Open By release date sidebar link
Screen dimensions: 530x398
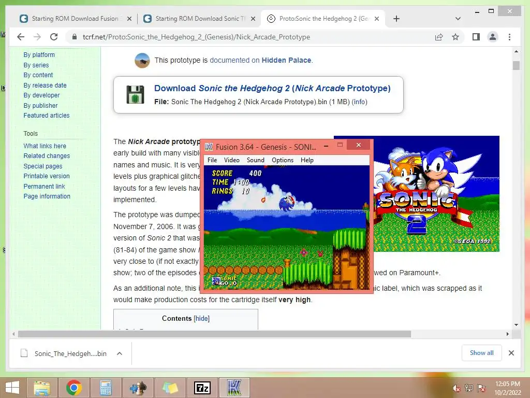coord(45,86)
